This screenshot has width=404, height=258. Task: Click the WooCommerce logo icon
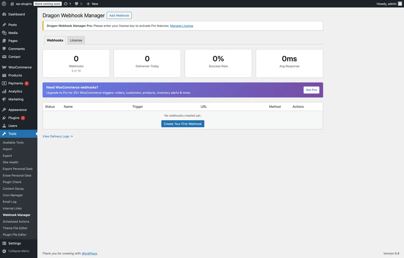pyautogui.click(x=4, y=67)
